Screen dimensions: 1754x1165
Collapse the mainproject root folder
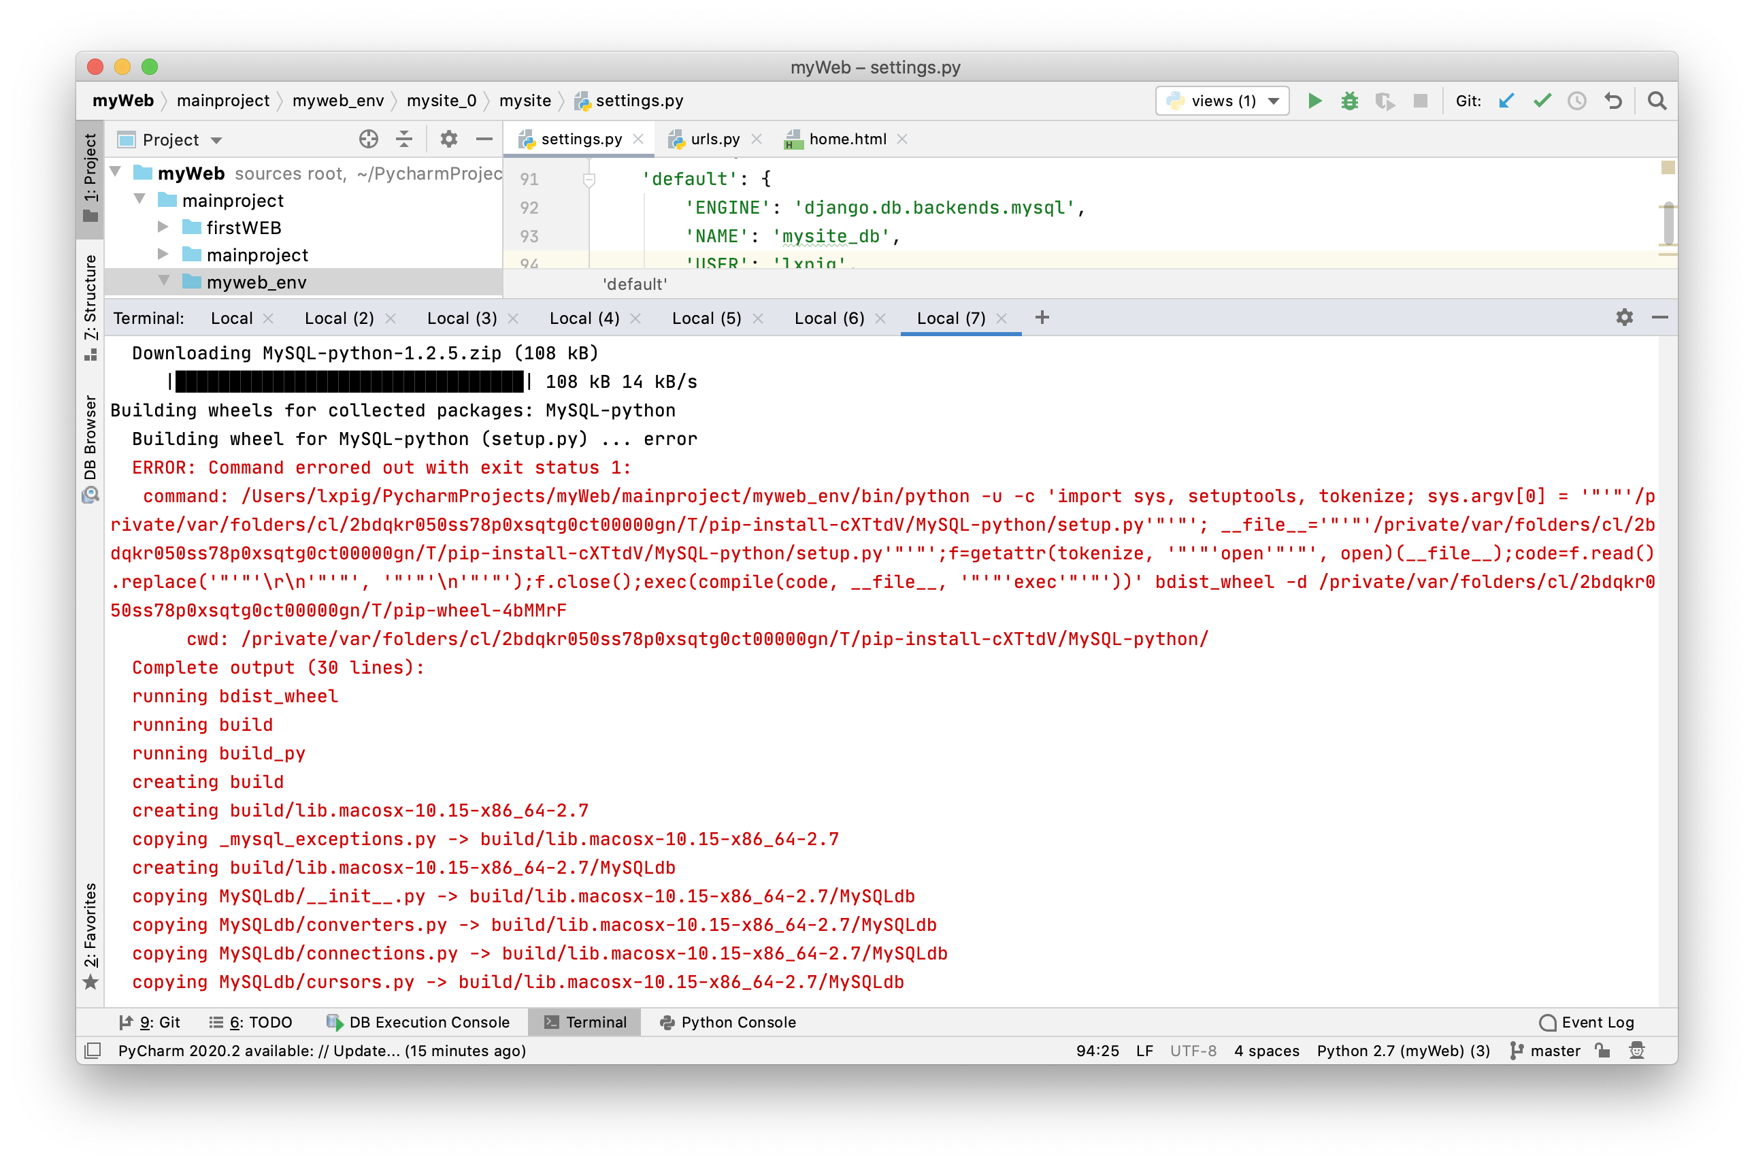click(x=139, y=199)
